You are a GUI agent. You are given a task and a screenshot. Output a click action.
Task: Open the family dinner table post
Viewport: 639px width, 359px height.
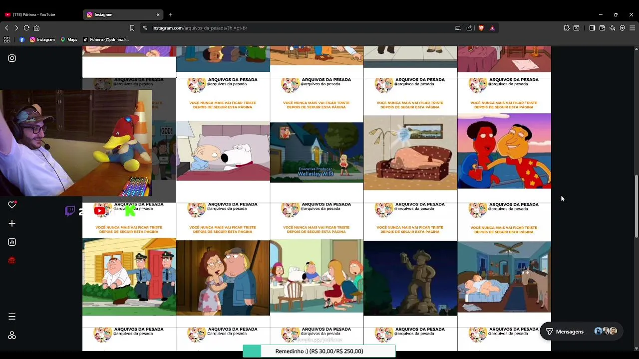click(317, 265)
